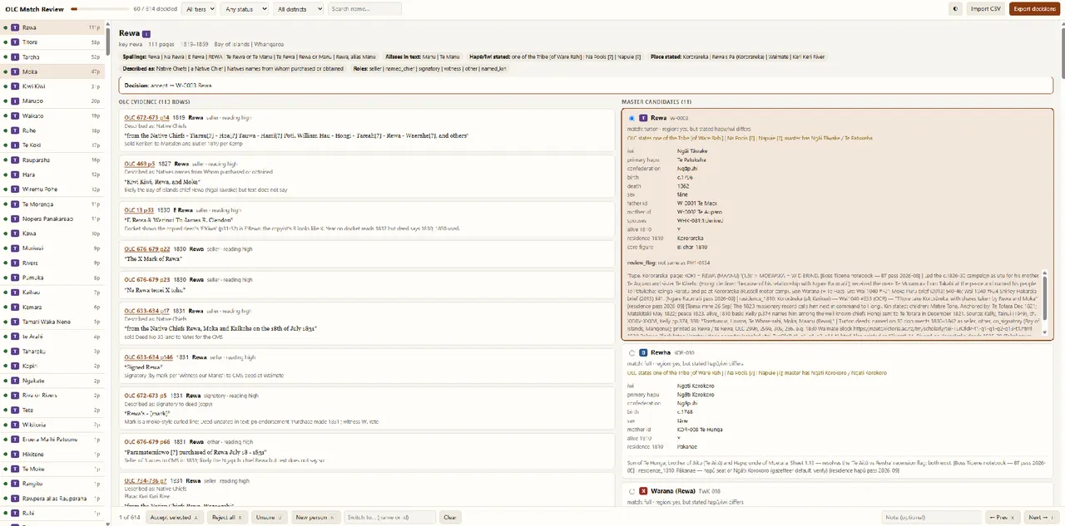Click the decided progress bar

click(x=100, y=8)
